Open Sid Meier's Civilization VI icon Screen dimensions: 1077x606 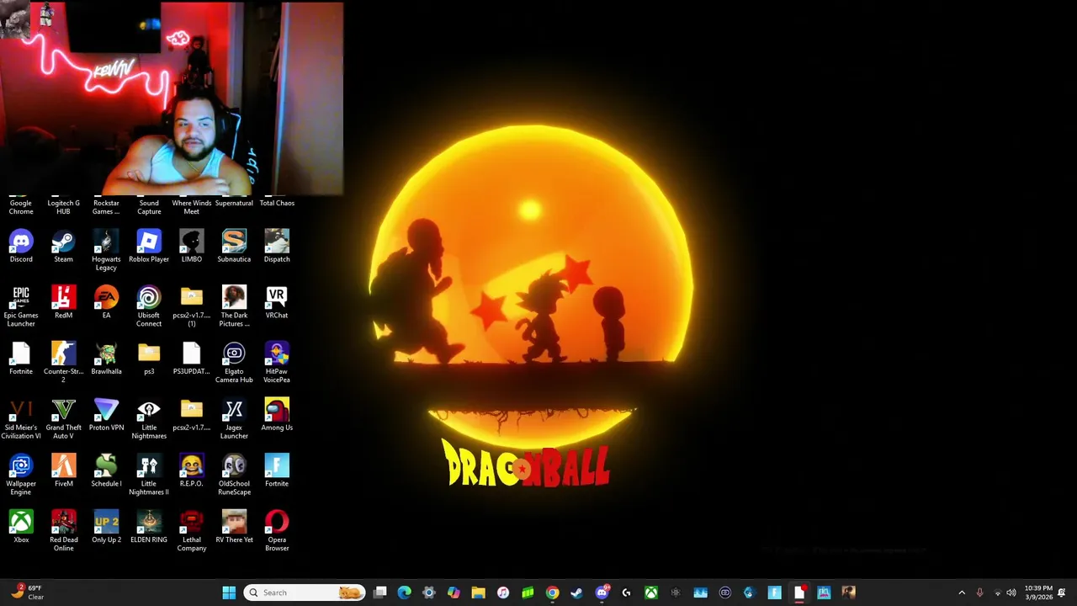[21, 419]
